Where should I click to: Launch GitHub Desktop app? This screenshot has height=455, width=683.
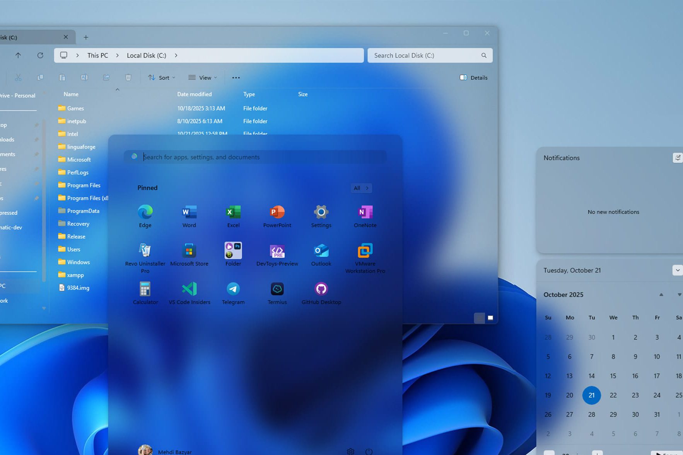[321, 290]
